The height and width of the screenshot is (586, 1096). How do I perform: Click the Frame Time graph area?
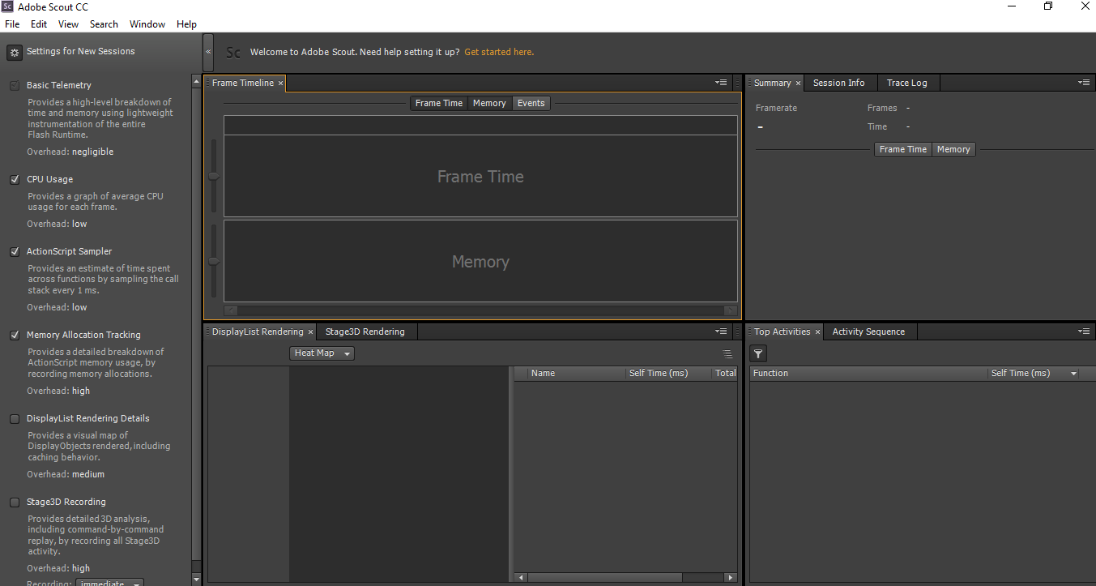(x=480, y=176)
